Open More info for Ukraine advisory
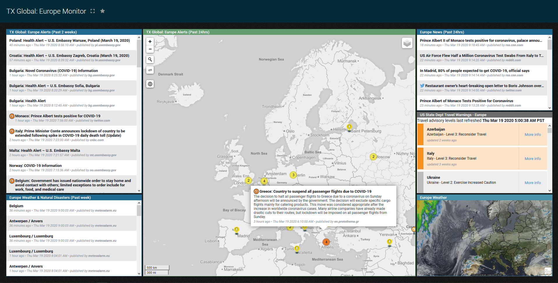Viewport: 558px width, 283px height. pyautogui.click(x=532, y=183)
